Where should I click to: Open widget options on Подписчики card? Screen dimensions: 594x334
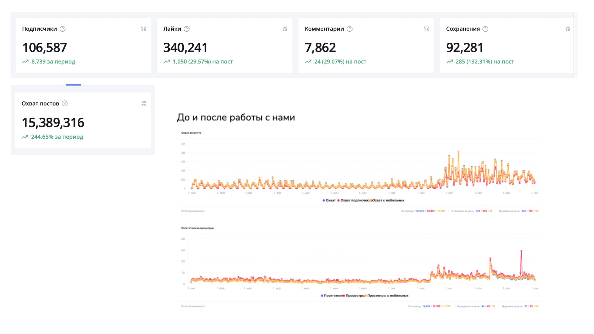(x=144, y=29)
